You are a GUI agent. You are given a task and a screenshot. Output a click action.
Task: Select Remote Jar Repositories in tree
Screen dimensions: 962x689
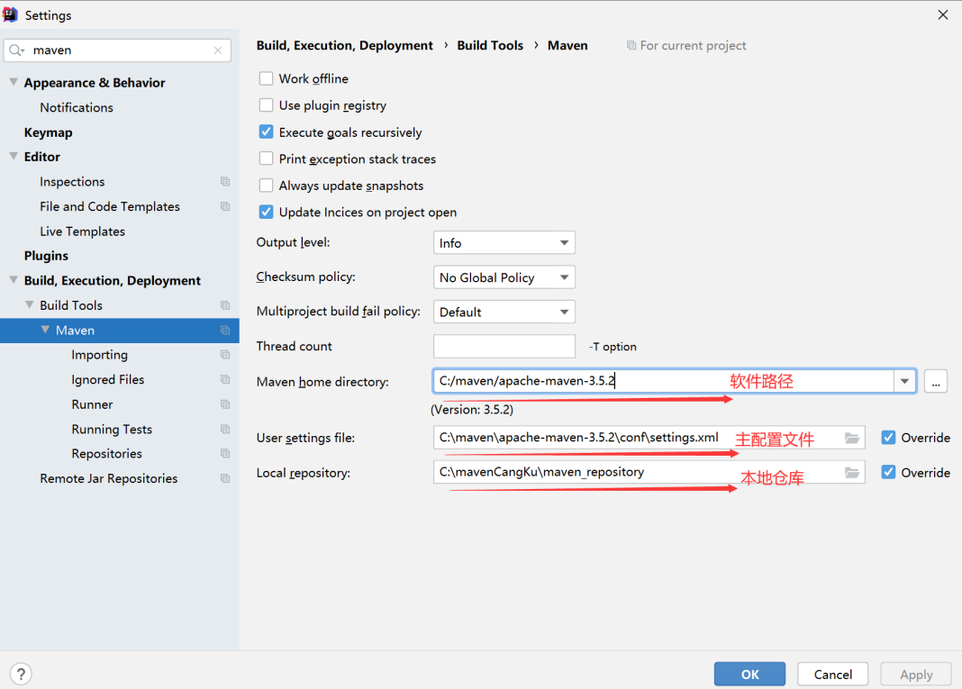coord(109,478)
